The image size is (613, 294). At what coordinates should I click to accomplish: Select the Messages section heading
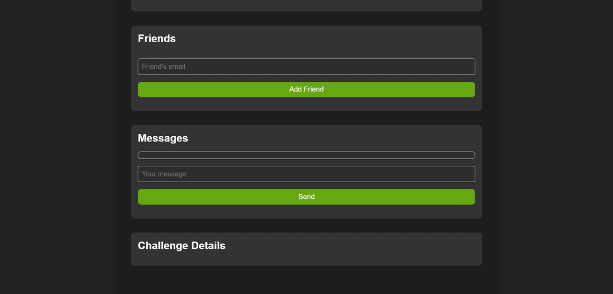point(163,138)
